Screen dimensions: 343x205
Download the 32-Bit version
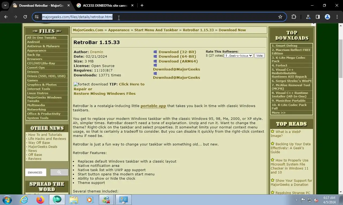click(x=177, y=52)
